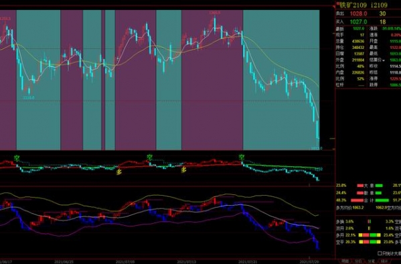Click the green 合计 bar
The height and width of the screenshot is (264, 401).
[382, 200]
